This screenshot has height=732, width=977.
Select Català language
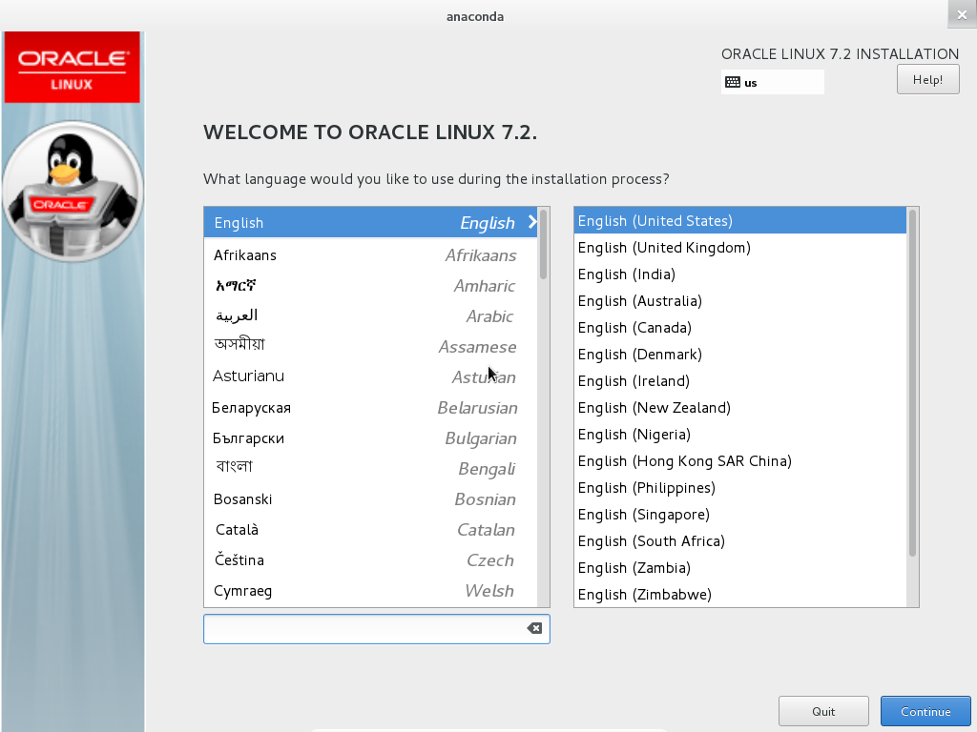[371, 530]
